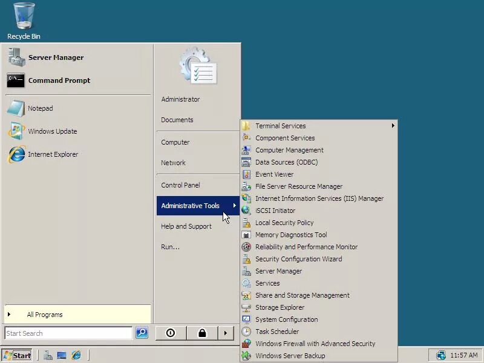
Task: Open the Run... dialog entry
Action: [x=170, y=247]
